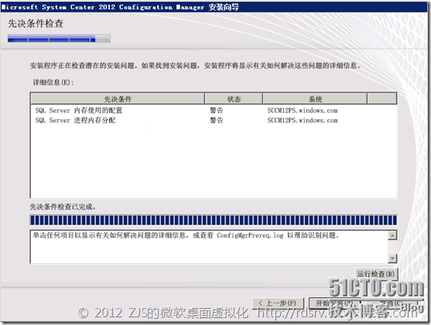The width and height of the screenshot is (431, 325).
Task: Click the 取消(C) cancel button
Action: point(390,303)
